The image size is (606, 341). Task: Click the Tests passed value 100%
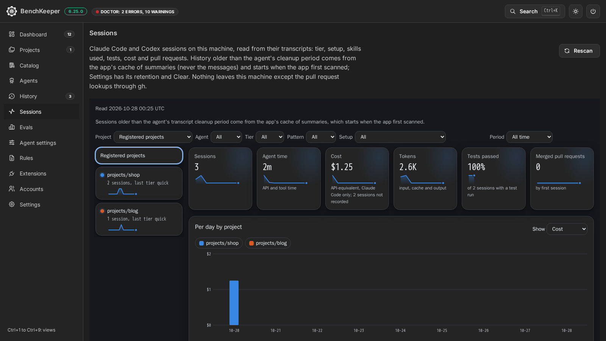pyautogui.click(x=476, y=167)
